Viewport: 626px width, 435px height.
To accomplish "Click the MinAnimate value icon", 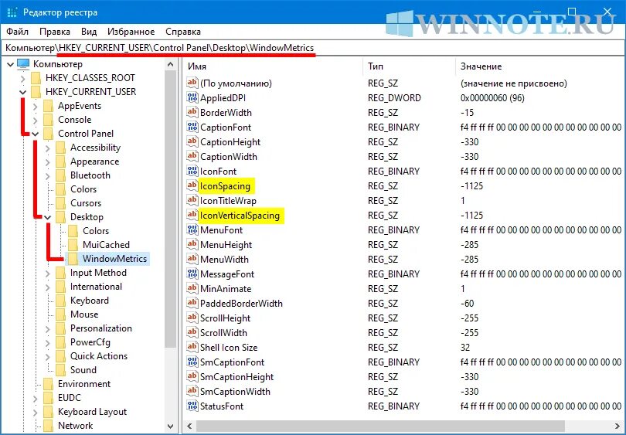I will 192,288.
